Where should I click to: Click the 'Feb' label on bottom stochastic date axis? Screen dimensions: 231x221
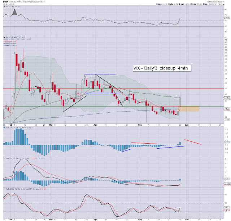(x=10, y=220)
